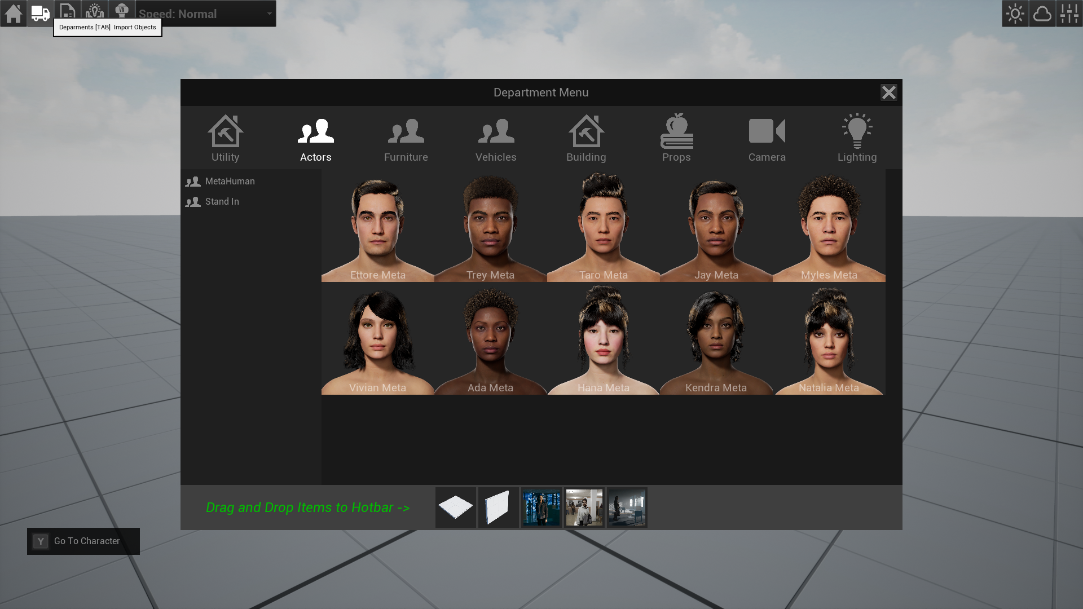
Task: Click the upright wall panel hotbar slot
Action: 499,507
